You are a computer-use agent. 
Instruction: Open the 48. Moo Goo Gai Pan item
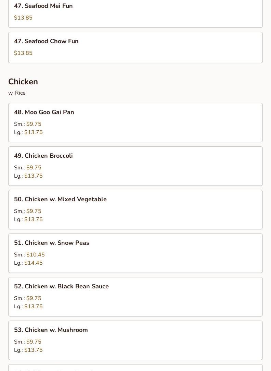click(44, 112)
